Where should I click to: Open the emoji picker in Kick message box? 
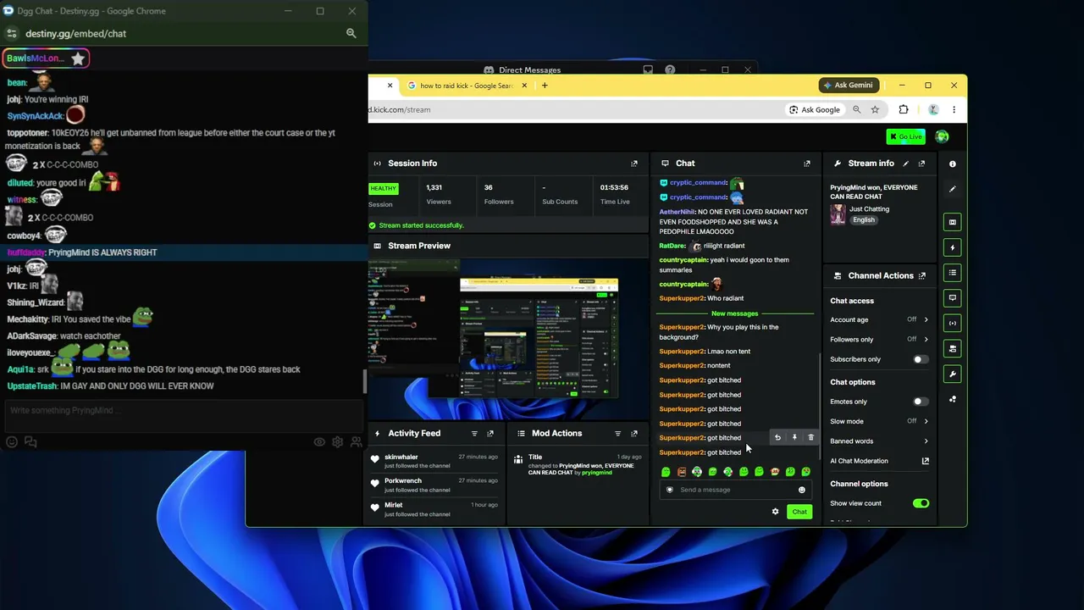pyautogui.click(x=802, y=490)
